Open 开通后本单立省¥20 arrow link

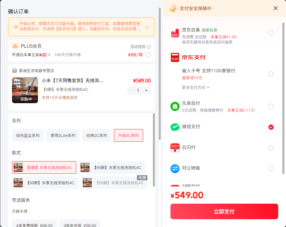point(31,55)
